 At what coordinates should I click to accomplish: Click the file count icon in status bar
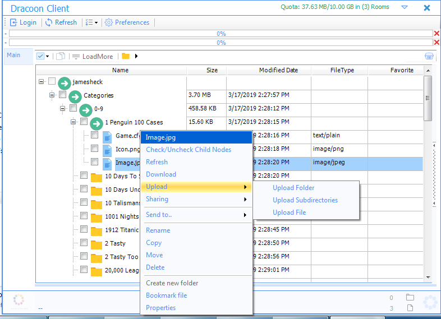pos(410,308)
